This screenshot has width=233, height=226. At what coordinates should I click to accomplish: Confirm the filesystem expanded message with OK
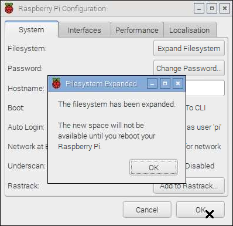(x=153, y=167)
